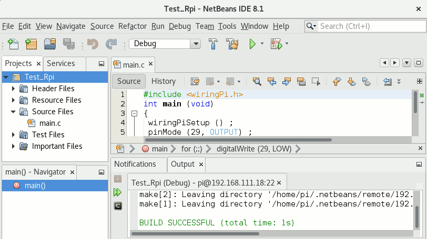The width and height of the screenshot is (427, 239).
Task: Toggle Bookmark icon in editor toolbar
Action: pyautogui.click(x=367, y=81)
